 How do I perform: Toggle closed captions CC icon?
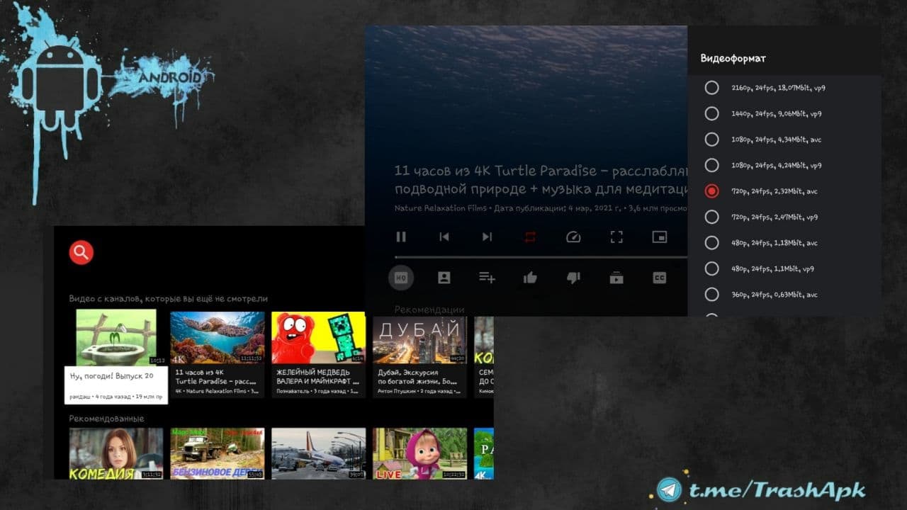[660, 278]
